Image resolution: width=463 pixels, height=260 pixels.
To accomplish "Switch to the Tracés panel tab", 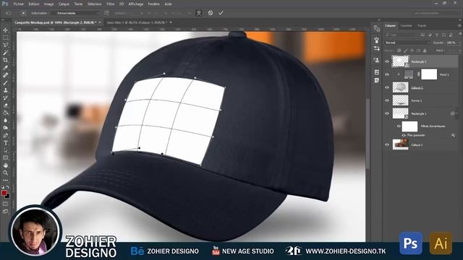I will pos(422,26).
